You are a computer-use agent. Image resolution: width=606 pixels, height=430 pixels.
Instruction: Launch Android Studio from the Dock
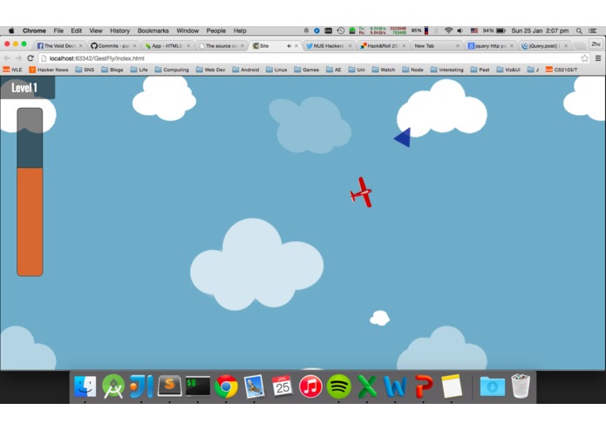coord(113,386)
